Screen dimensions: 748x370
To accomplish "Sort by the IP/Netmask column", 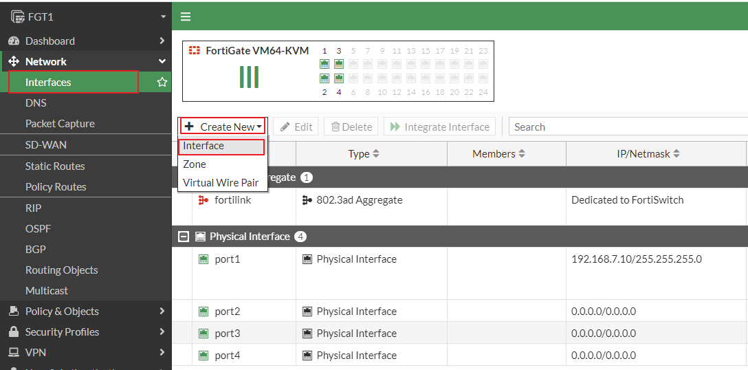I will 648,154.
